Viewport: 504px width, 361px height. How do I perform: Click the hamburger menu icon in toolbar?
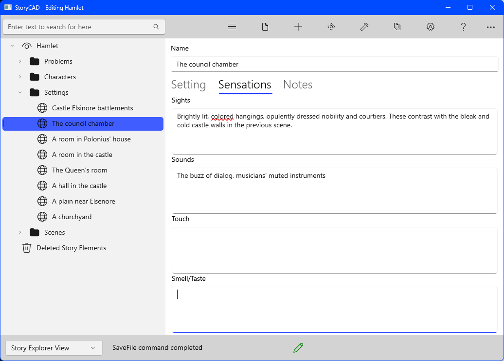tap(232, 27)
